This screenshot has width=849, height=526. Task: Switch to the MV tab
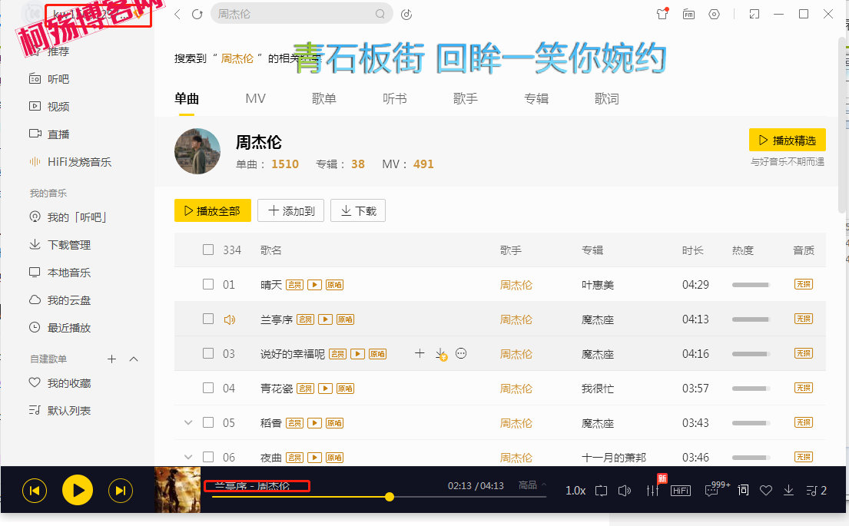tap(256, 98)
